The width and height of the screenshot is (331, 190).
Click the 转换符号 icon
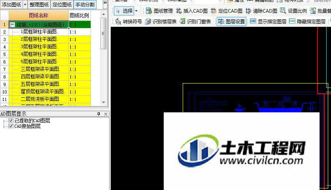click(118, 21)
